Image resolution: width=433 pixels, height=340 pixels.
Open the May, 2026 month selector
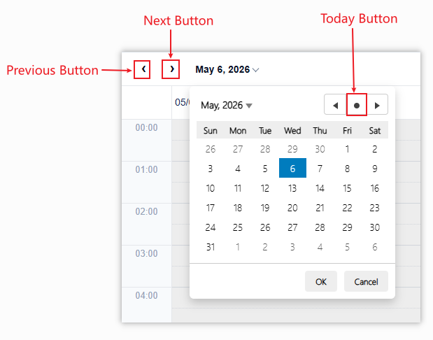tap(227, 105)
